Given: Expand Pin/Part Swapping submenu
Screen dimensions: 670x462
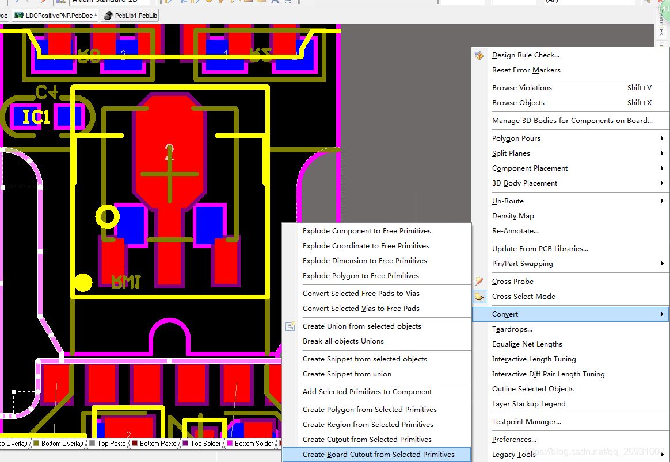Looking at the screenshot, I should [x=570, y=264].
